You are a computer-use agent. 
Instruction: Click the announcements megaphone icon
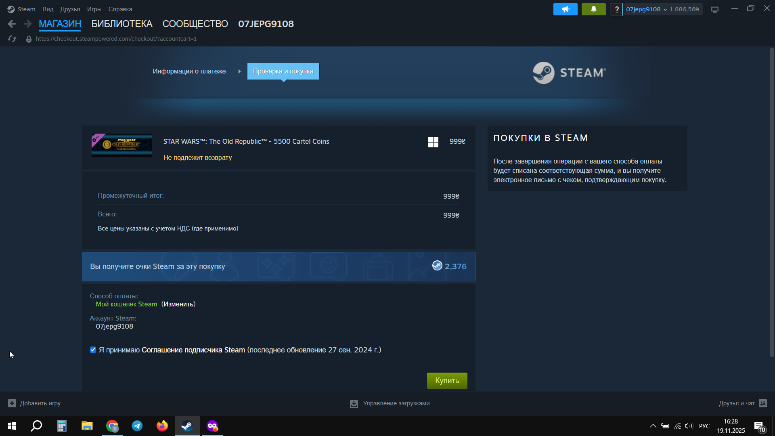pyautogui.click(x=565, y=9)
